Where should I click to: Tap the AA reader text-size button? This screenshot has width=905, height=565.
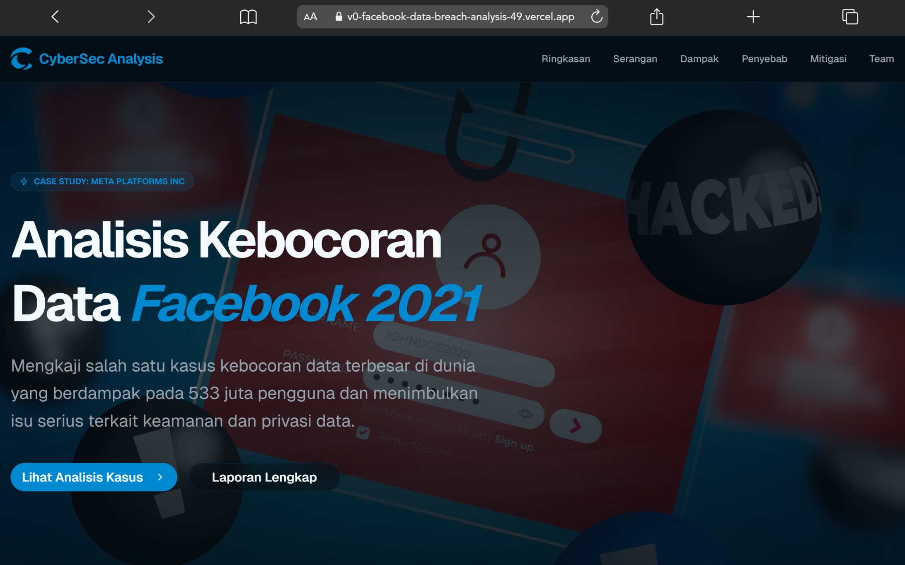pyautogui.click(x=310, y=17)
